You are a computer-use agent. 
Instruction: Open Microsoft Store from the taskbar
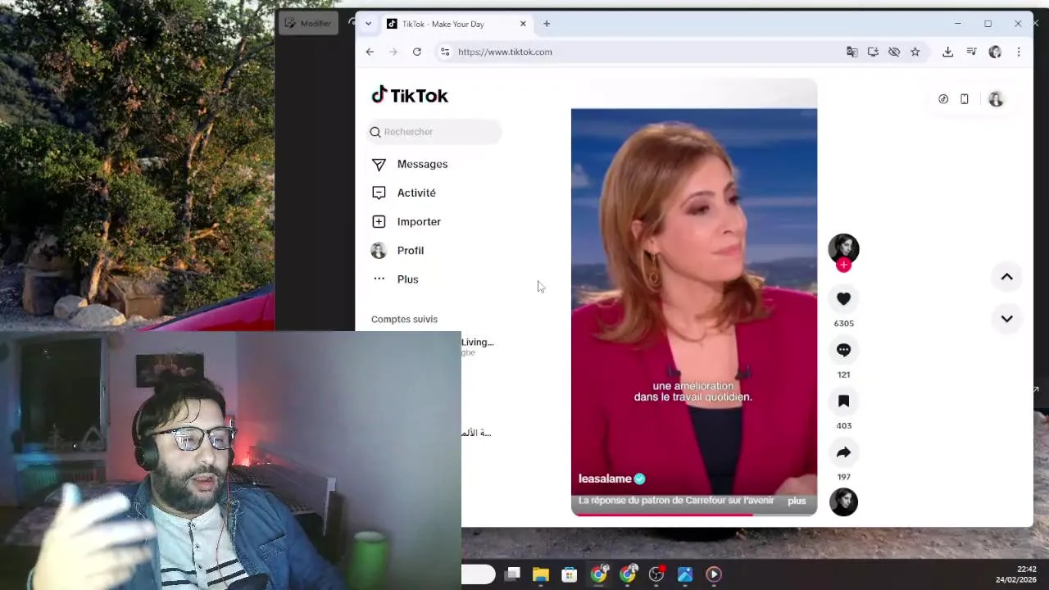tap(569, 574)
